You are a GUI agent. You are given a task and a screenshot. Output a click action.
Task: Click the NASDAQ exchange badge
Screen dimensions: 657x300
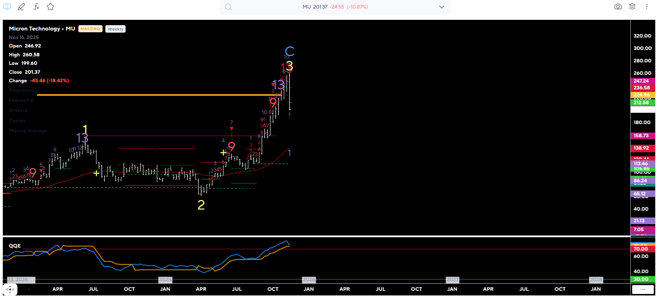pyautogui.click(x=90, y=29)
